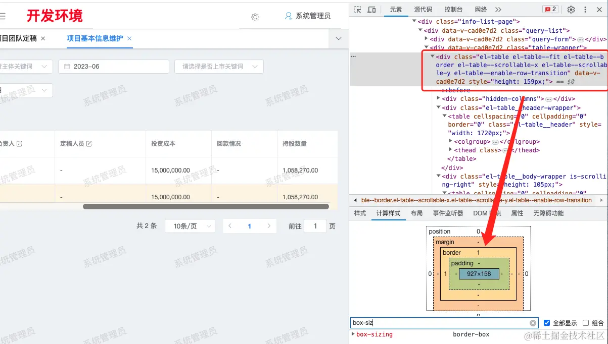Expand the query-form div node

[427, 39]
